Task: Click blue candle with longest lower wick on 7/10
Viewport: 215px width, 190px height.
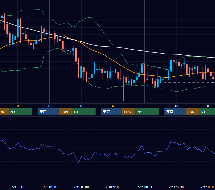Action: click(123, 89)
